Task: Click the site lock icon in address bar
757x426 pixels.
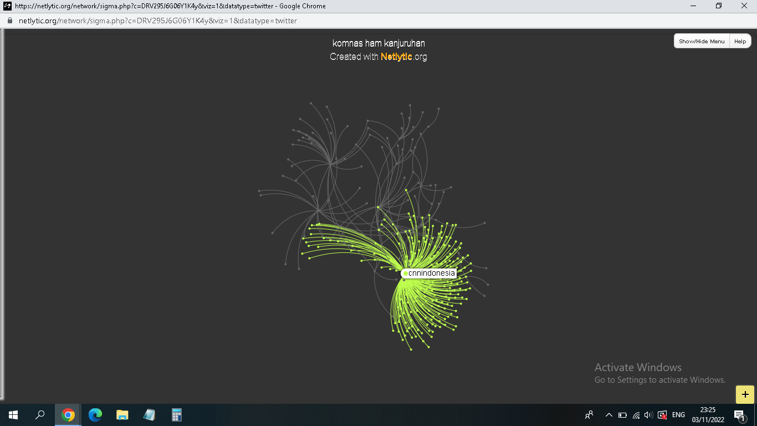Action: pyautogui.click(x=9, y=21)
